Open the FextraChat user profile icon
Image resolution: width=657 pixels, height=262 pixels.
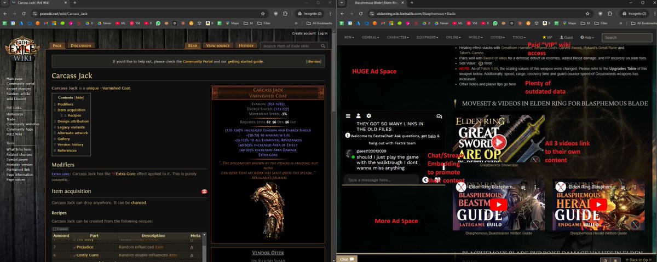point(358,116)
